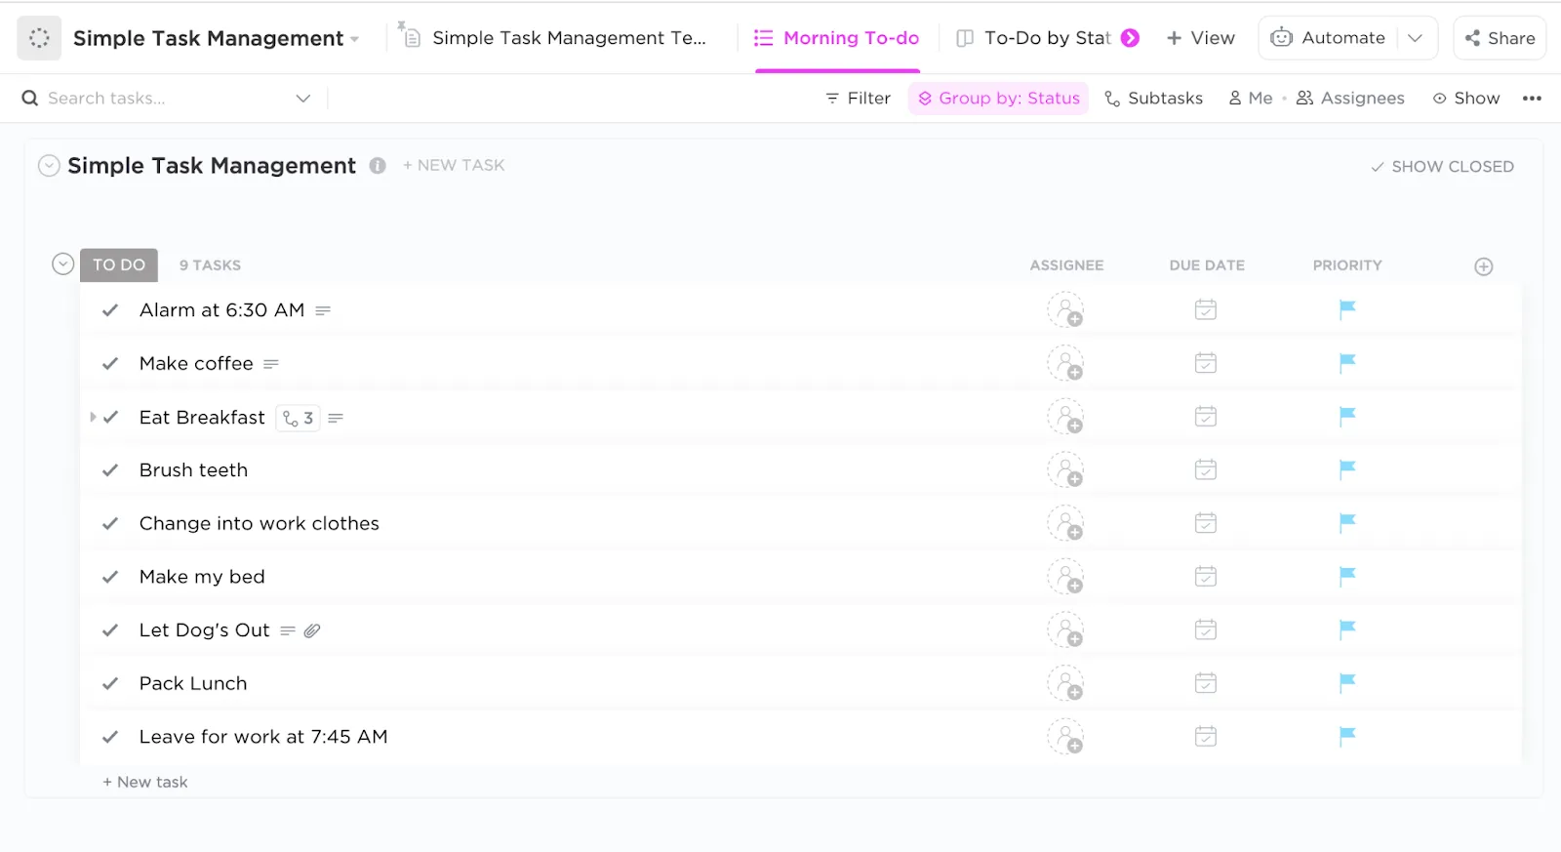Image resolution: width=1561 pixels, height=852 pixels.
Task: Click the workspace loading circle icon
Action: 39,38
